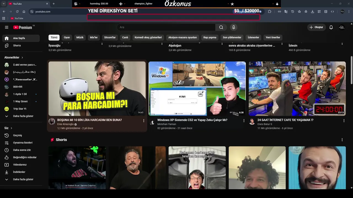This screenshot has width=353, height=198.
Task: Open QR code icon in browser toolbar
Action: tap(319, 12)
